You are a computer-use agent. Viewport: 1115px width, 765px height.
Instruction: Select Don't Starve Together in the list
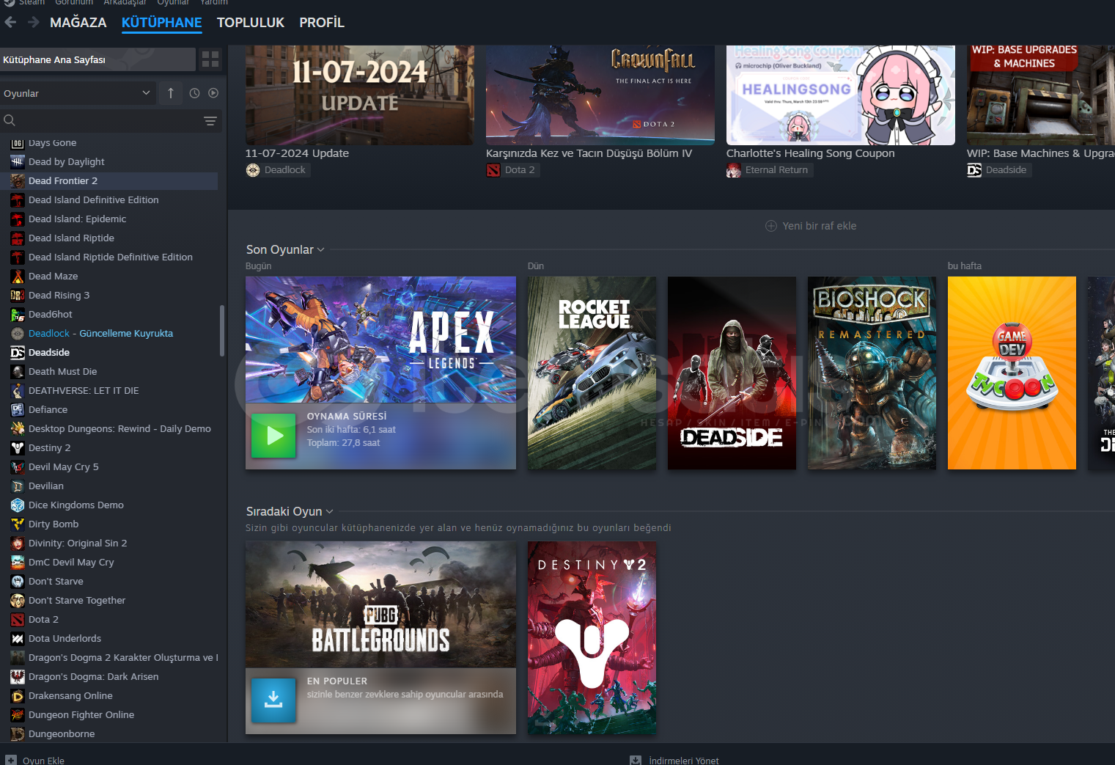108,601
